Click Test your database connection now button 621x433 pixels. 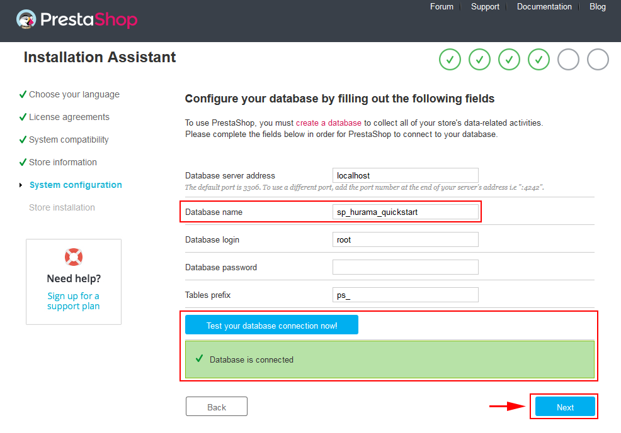[x=271, y=325]
